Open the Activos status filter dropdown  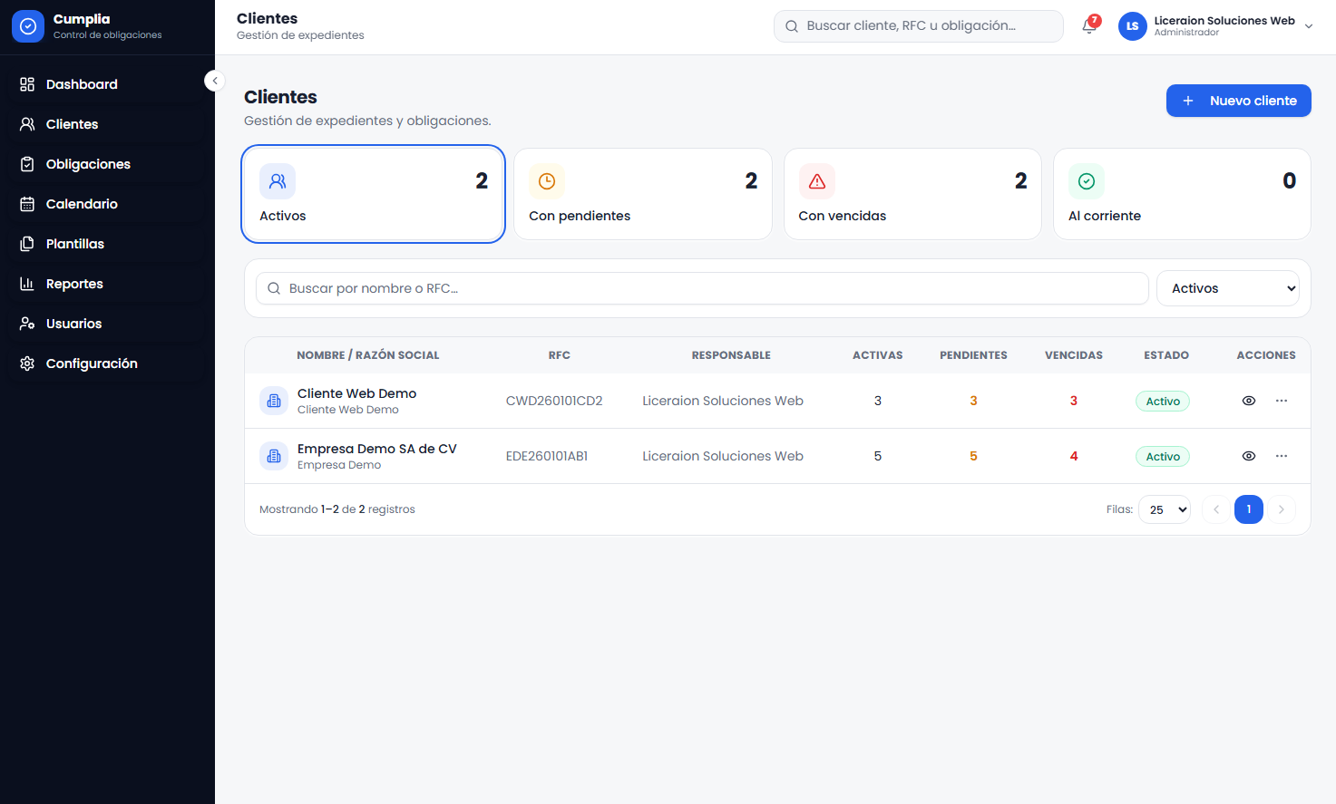coord(1228,288)
